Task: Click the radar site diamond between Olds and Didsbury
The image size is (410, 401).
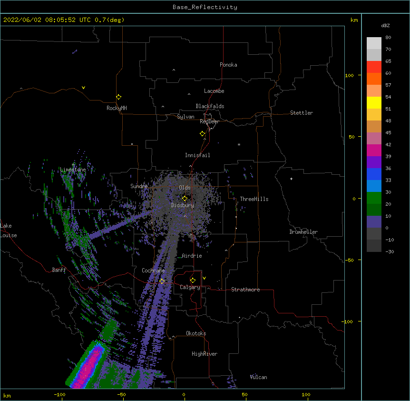Action: pos(185,198)
